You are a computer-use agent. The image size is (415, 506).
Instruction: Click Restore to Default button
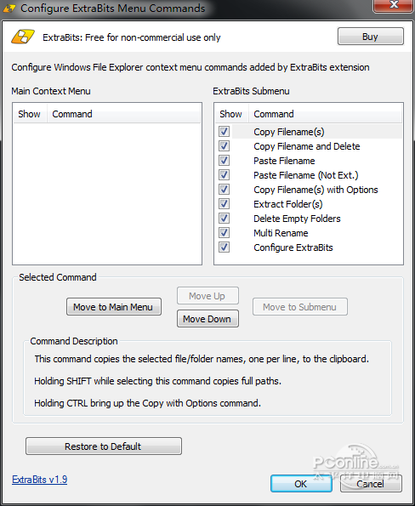tap(104, 446)
